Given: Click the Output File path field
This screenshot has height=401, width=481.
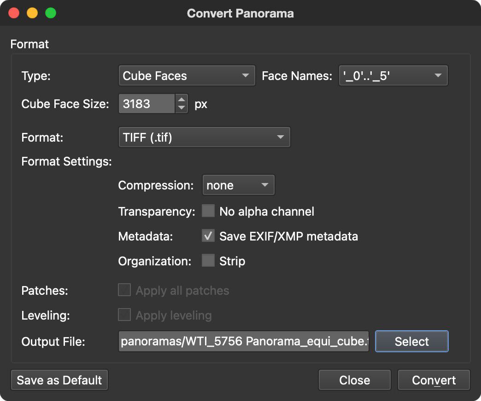Looking at the screenshot, I should click(x=244, y=341).
